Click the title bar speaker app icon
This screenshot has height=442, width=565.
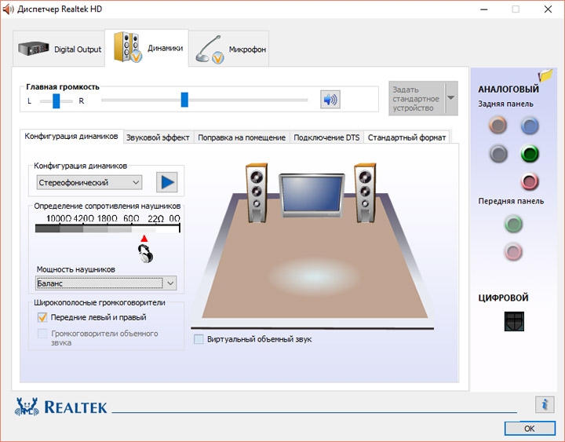click(8, 9)
